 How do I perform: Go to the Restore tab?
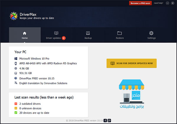120,35
